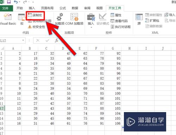Viewport: 176px width, 135px height.
Task: Select row 1 header
Action: [x=2, y=54]
